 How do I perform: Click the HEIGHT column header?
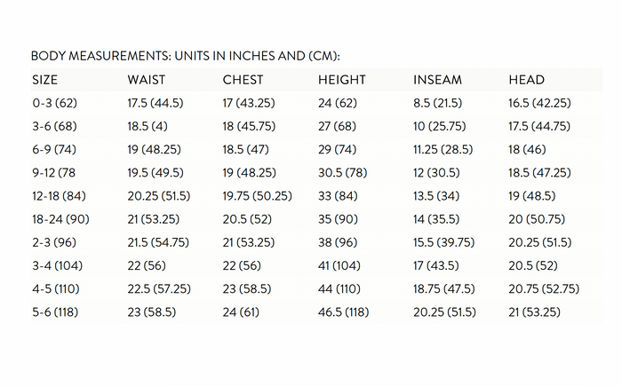tap(342, 80)
